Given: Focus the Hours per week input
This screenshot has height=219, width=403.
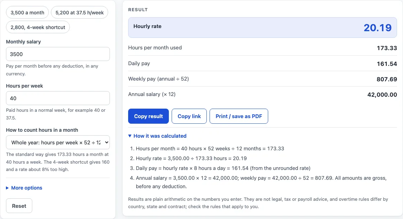Looking at the screenshot, I should click(x=58, y=98).
